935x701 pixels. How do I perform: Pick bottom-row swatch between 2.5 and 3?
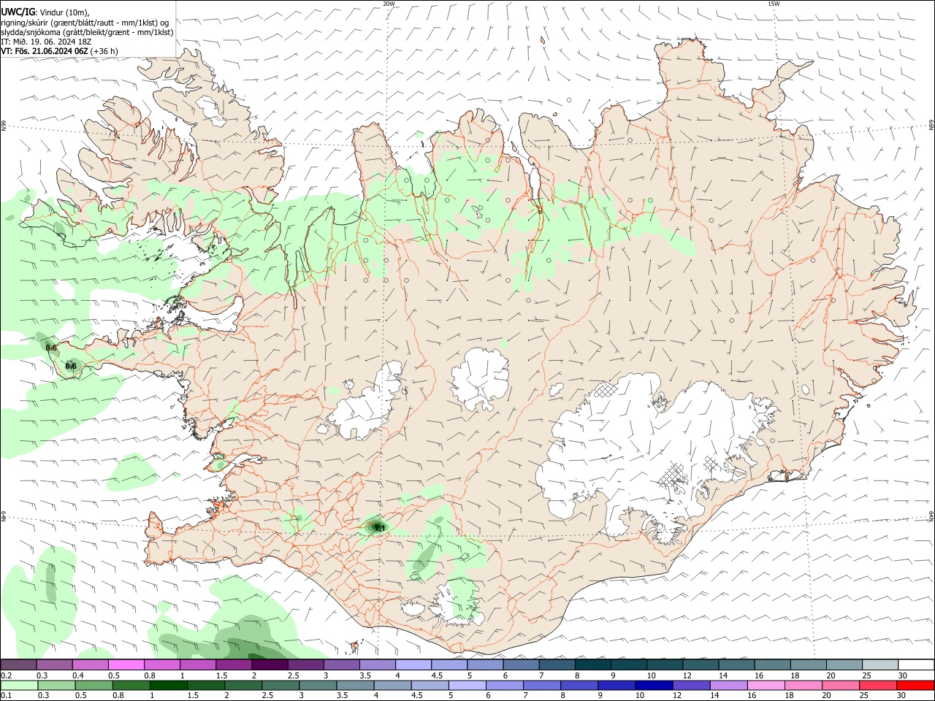[280, 685]
